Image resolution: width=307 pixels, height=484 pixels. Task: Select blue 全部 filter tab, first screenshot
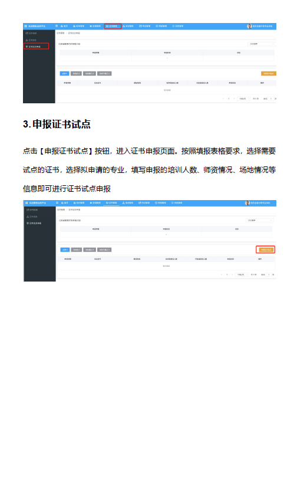click(x=64, y=73)
